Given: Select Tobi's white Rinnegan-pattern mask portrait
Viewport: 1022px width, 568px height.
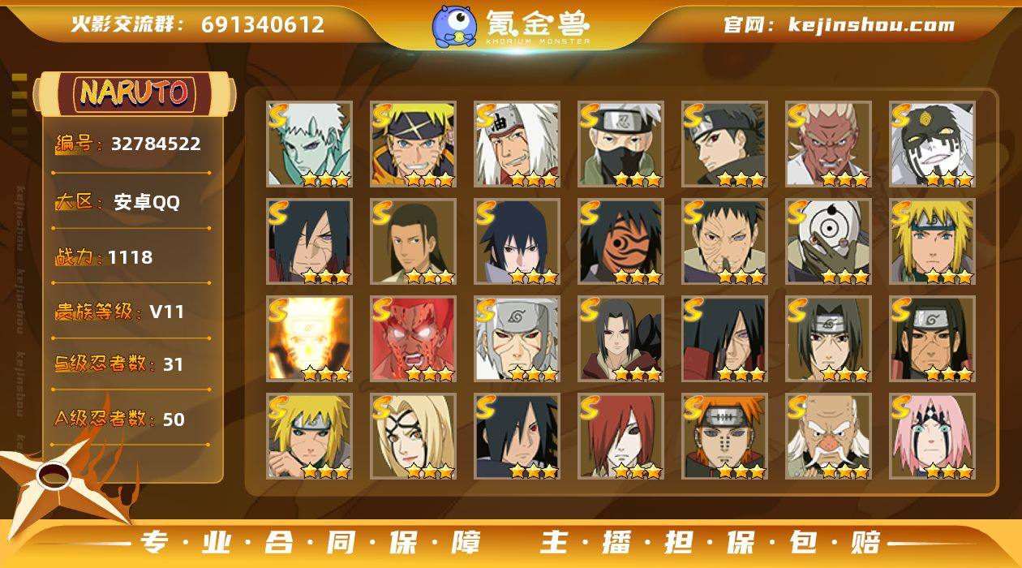Looking at the screenshot, I should pyautogui.click(x=829, y=242).
